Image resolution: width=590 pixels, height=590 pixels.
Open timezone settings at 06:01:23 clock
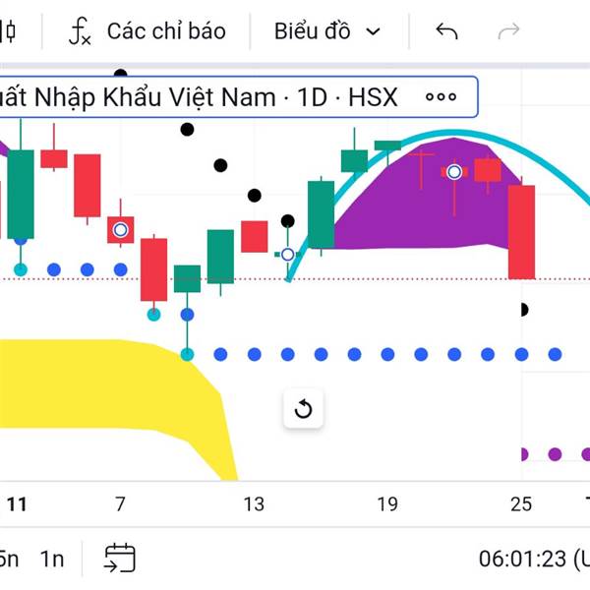click(x=531, y=559)
